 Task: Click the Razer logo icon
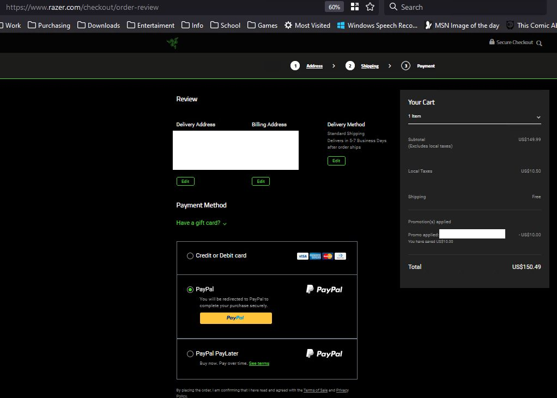pyautogui.click(x=173, y=43)
